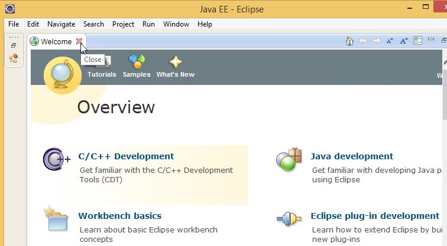Click the Tutorials label

102,74
